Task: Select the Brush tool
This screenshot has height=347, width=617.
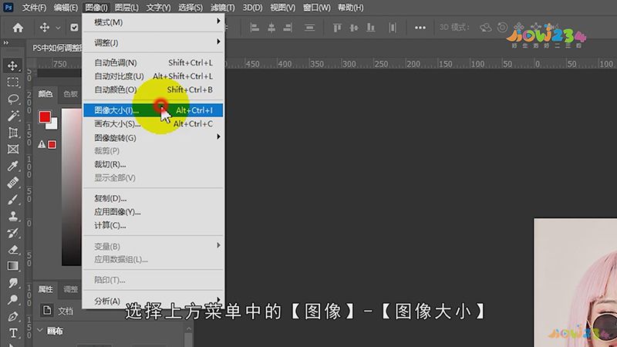Action: click(12, 200)
